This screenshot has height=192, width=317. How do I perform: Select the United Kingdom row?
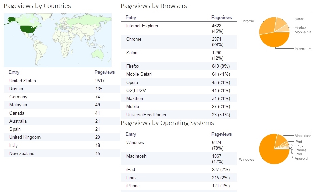pyautogui.click(x=62, y=137)
